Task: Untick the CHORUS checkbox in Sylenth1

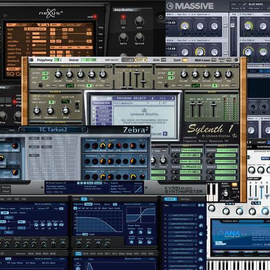Action: [x=94, y=120]
